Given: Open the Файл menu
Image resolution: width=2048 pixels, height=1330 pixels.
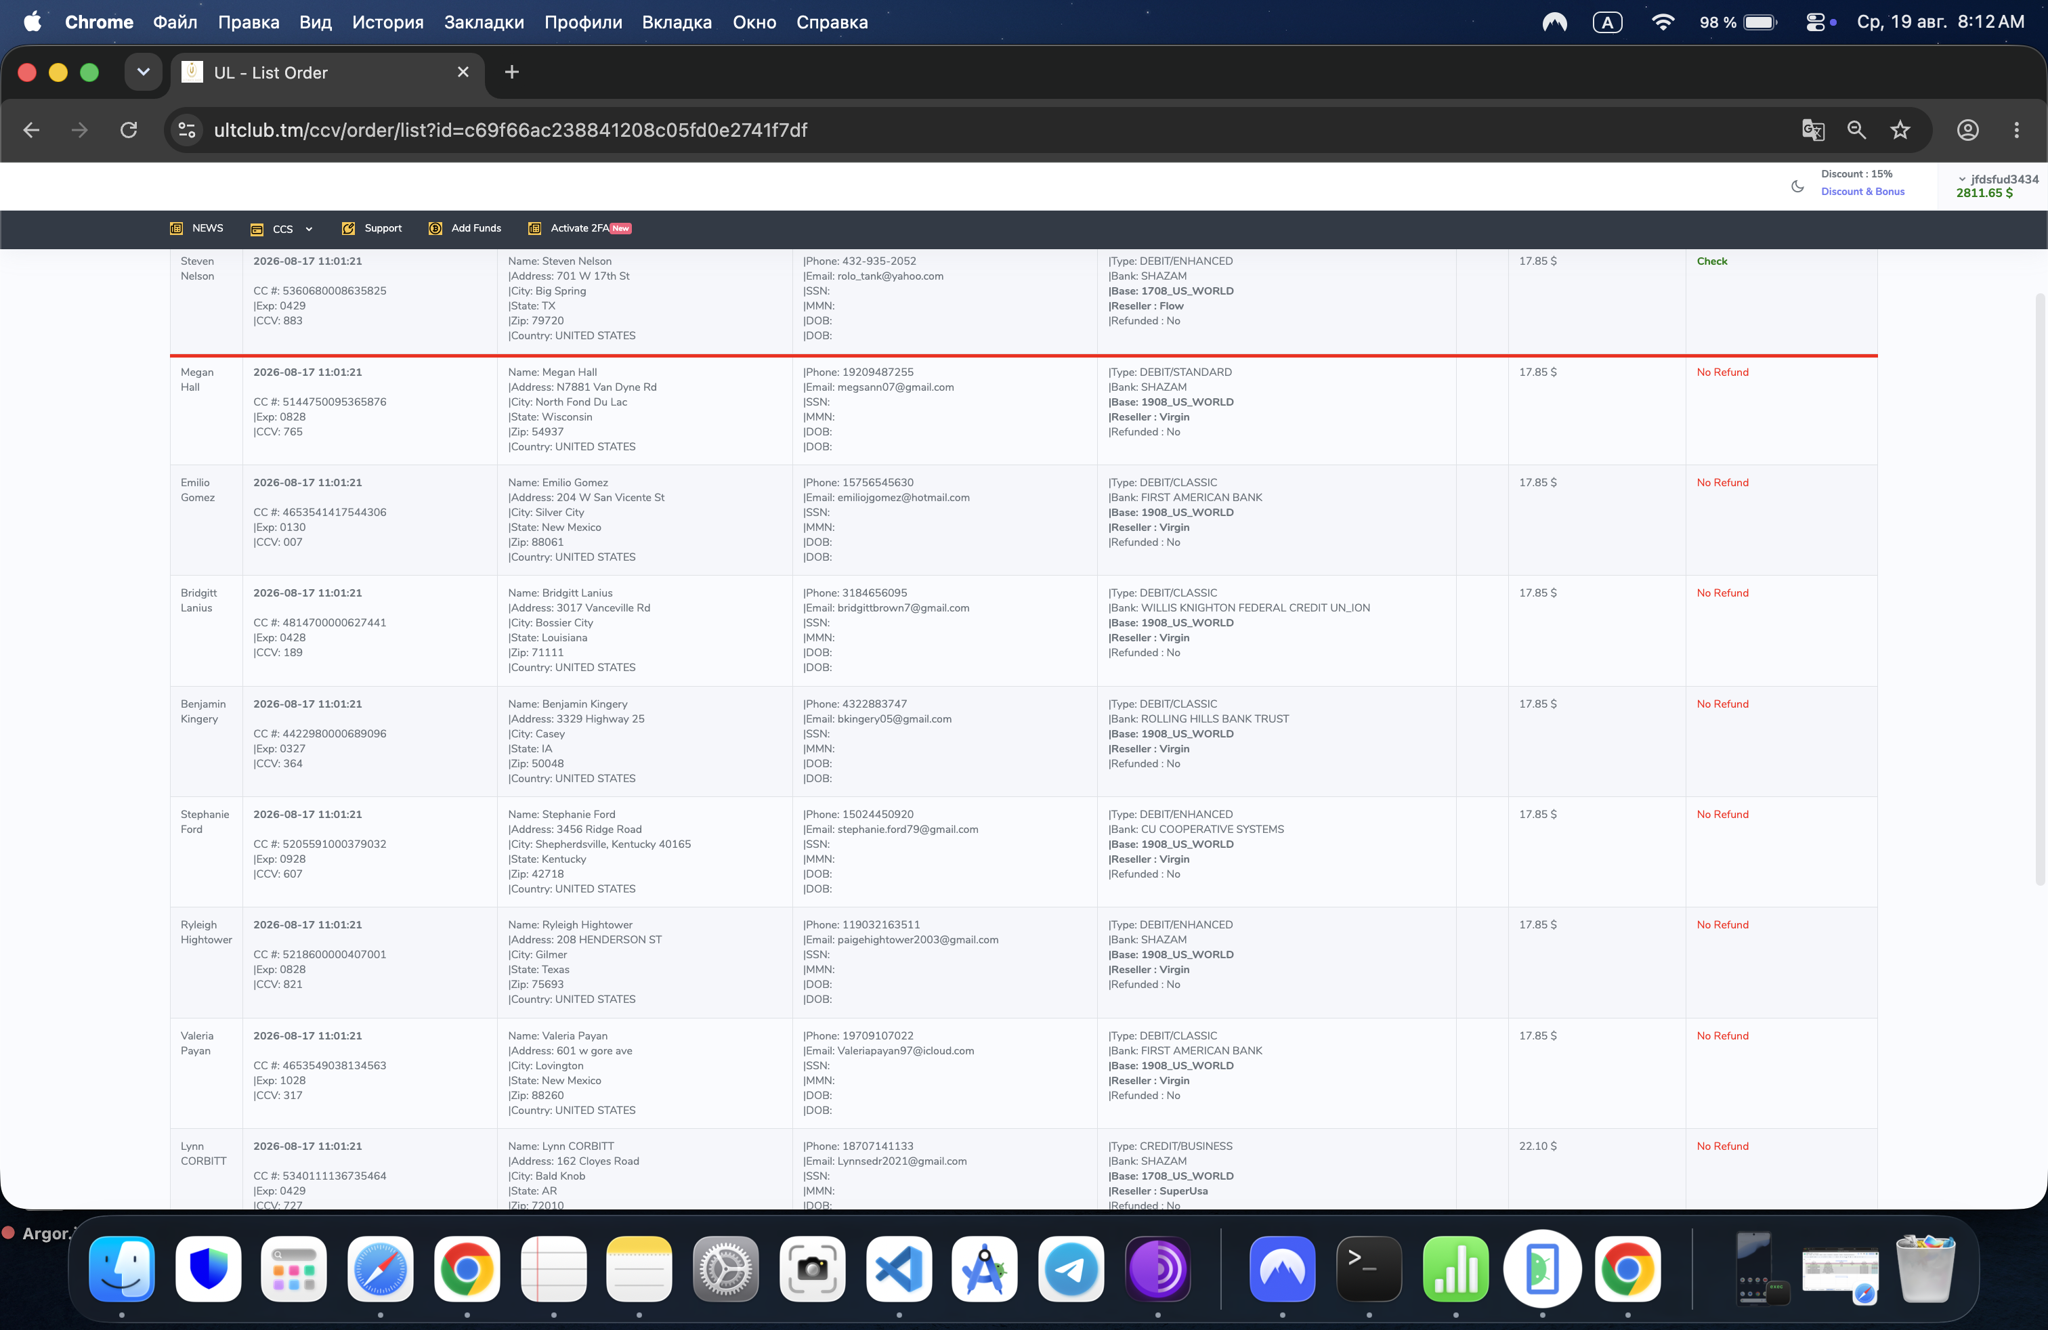Looking at the screenshot, I should tap(175, 22).
